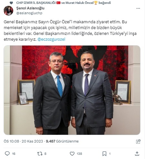The height and width of the screenshot is (159, 145).
Task: Open the attached photo of two men
Action: coord(72,90)
